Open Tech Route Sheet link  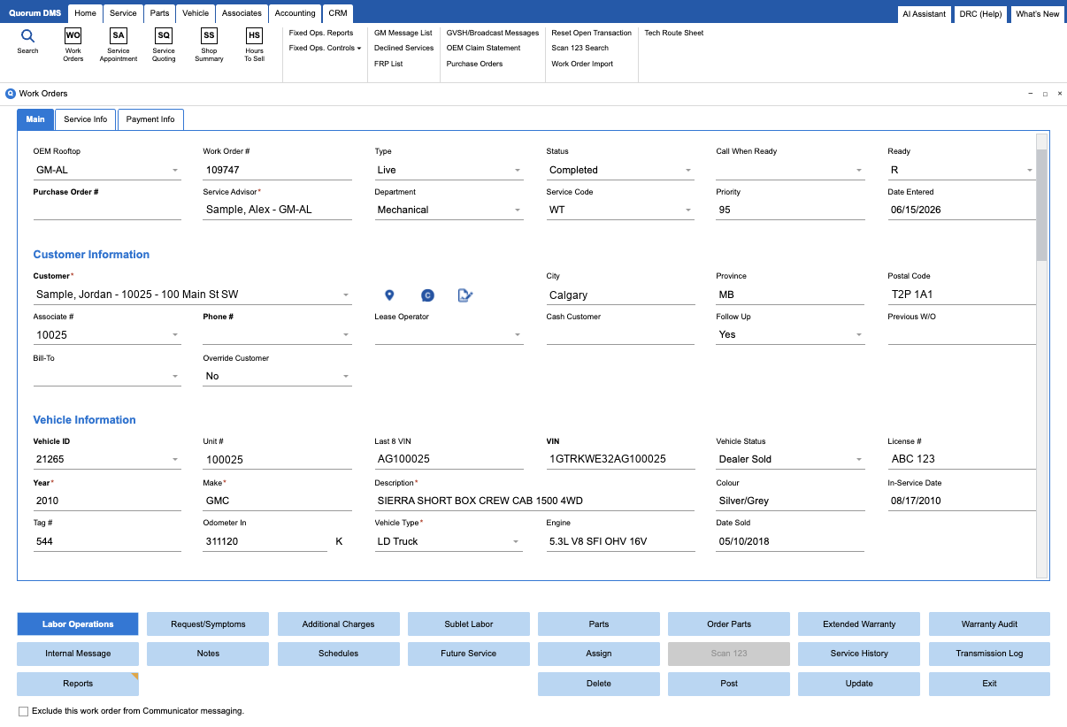coord(674,33)
